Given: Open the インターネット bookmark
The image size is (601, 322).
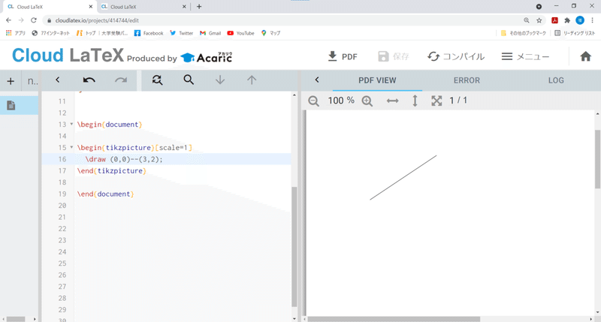Looking at the screenshot, I should (x=51, y=33).
